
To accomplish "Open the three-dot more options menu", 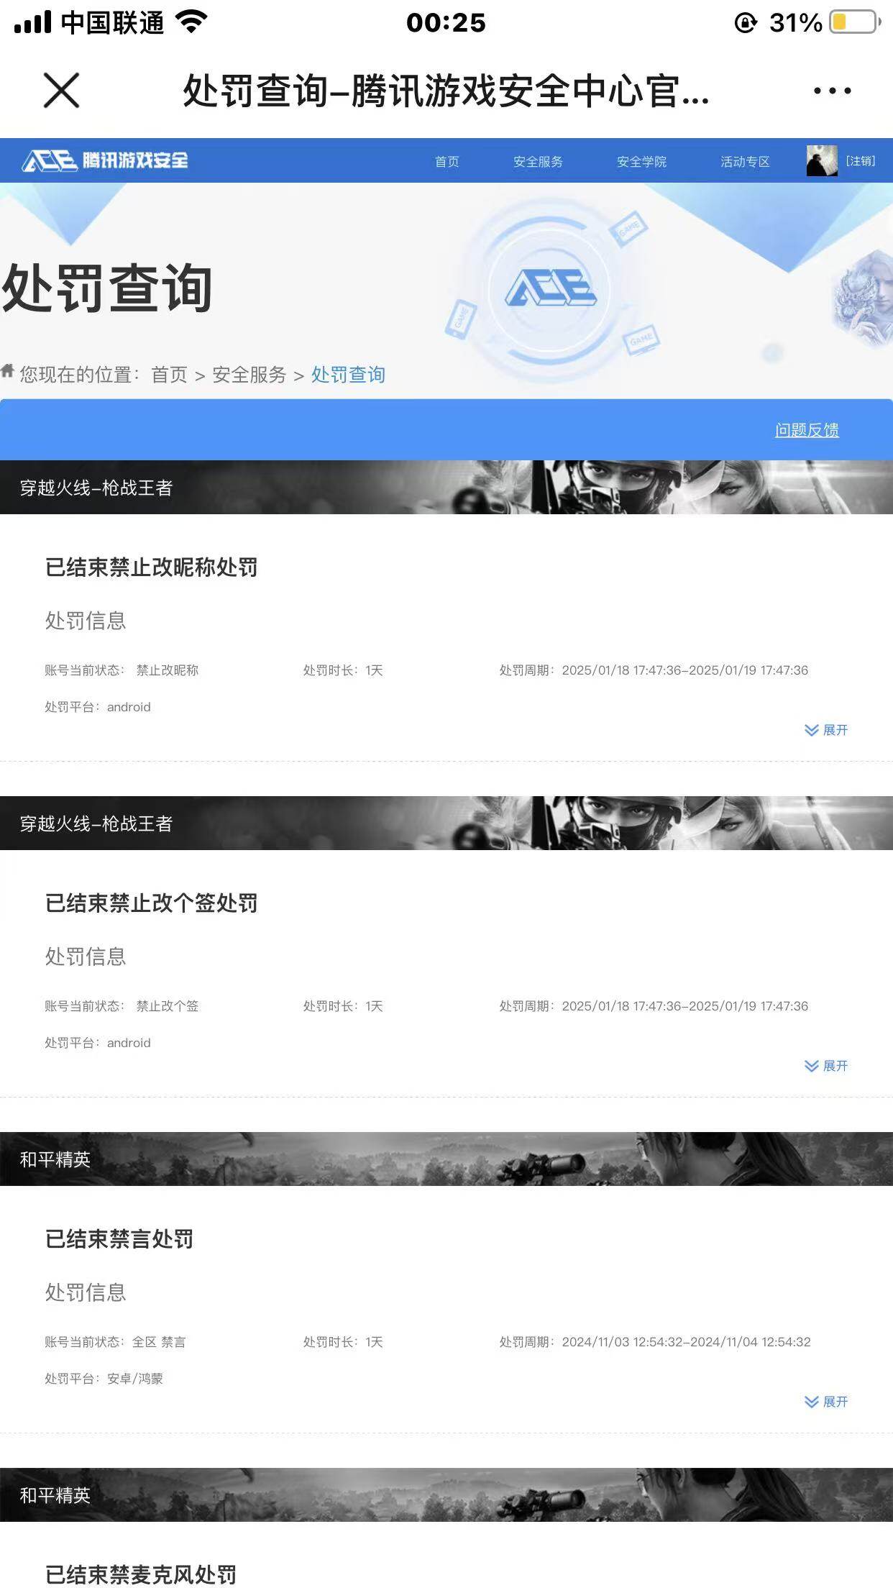I will pyautogui.click(x=832, y=91).
